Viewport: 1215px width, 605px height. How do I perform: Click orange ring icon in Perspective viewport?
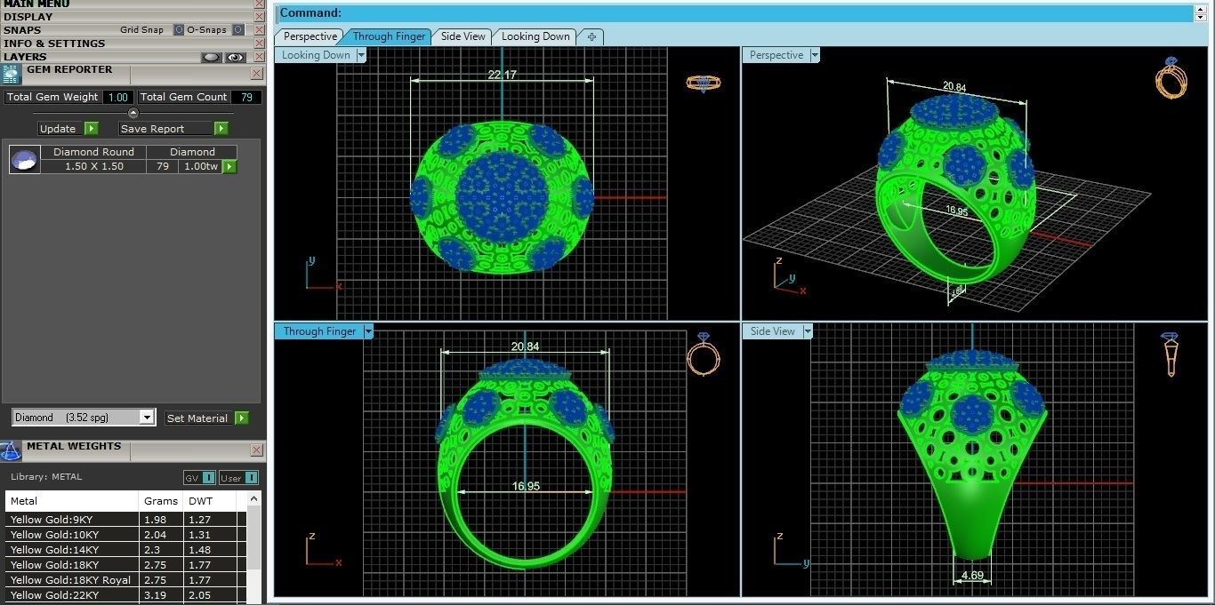point(1171,77)
